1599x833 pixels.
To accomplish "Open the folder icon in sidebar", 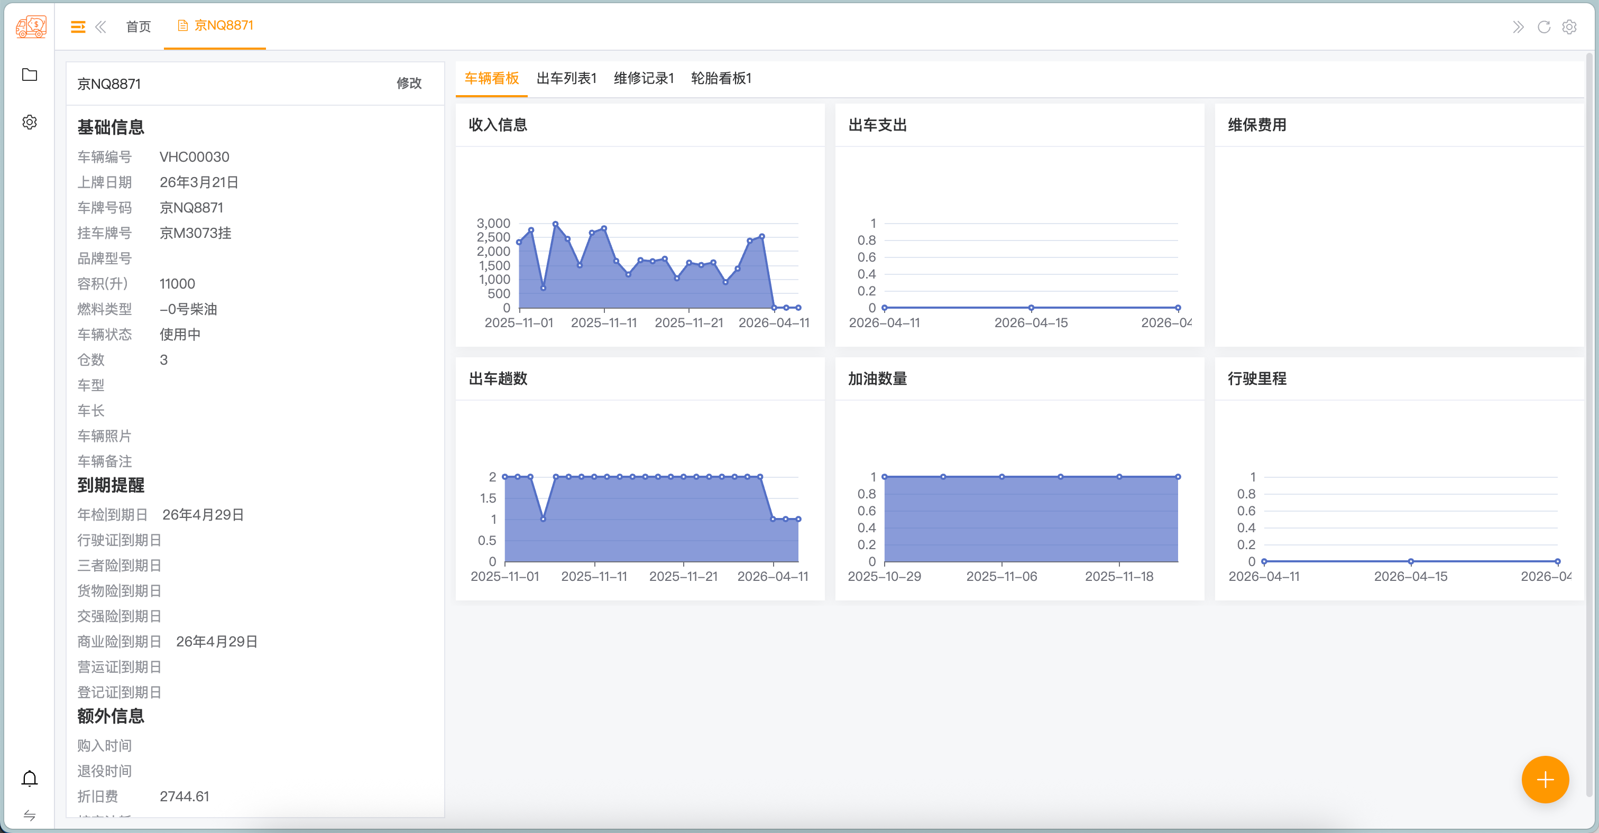I will pos(29,75).
